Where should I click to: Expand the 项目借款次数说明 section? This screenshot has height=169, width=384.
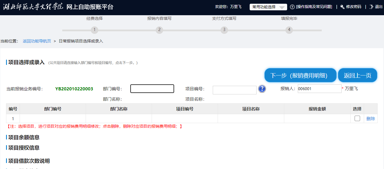coord(29,161)
